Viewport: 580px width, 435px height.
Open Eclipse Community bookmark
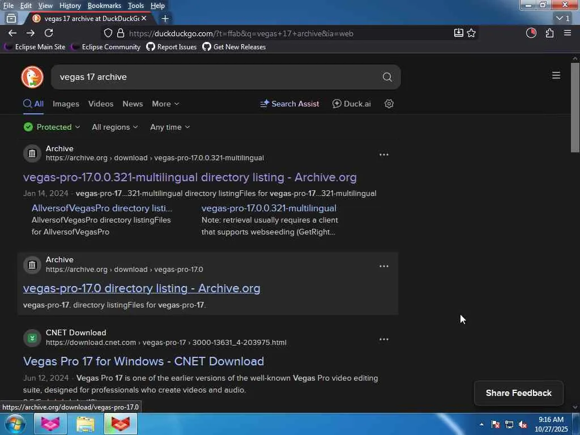(106, 47)
